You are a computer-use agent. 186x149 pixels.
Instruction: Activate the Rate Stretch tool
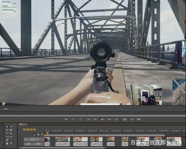click(x=7, y=133)
